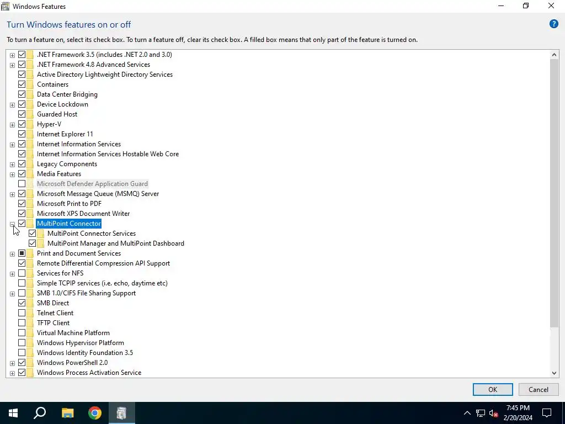Click the taskbar search magnifier icon
Image resolution: width=565 pixels, height=424 pixels.
40,413
